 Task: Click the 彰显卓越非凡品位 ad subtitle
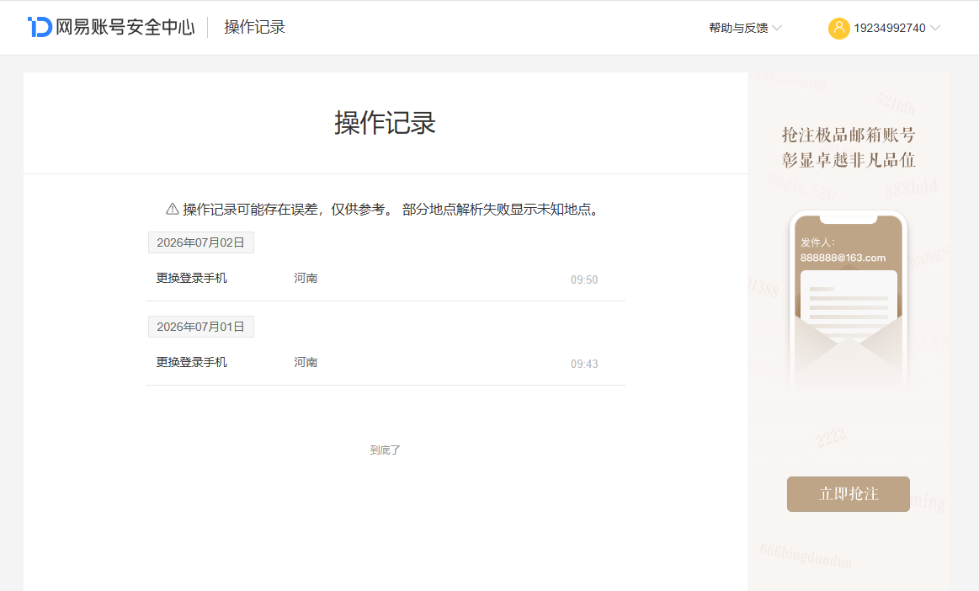pos(849,161)
